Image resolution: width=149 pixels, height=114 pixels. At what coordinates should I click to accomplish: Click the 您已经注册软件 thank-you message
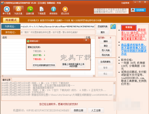(58, 104)
